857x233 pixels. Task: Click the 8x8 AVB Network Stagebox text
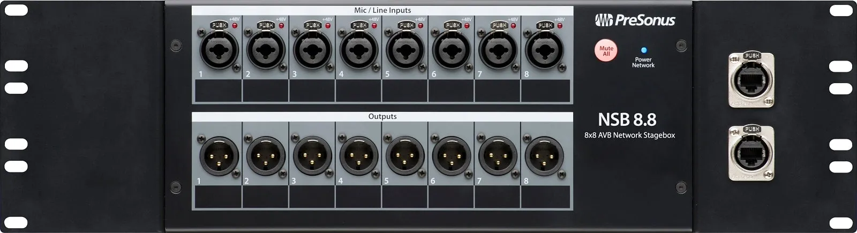[629, 136]
